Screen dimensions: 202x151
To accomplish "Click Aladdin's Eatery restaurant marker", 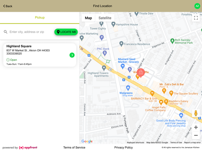I will [x=166, y=102].
